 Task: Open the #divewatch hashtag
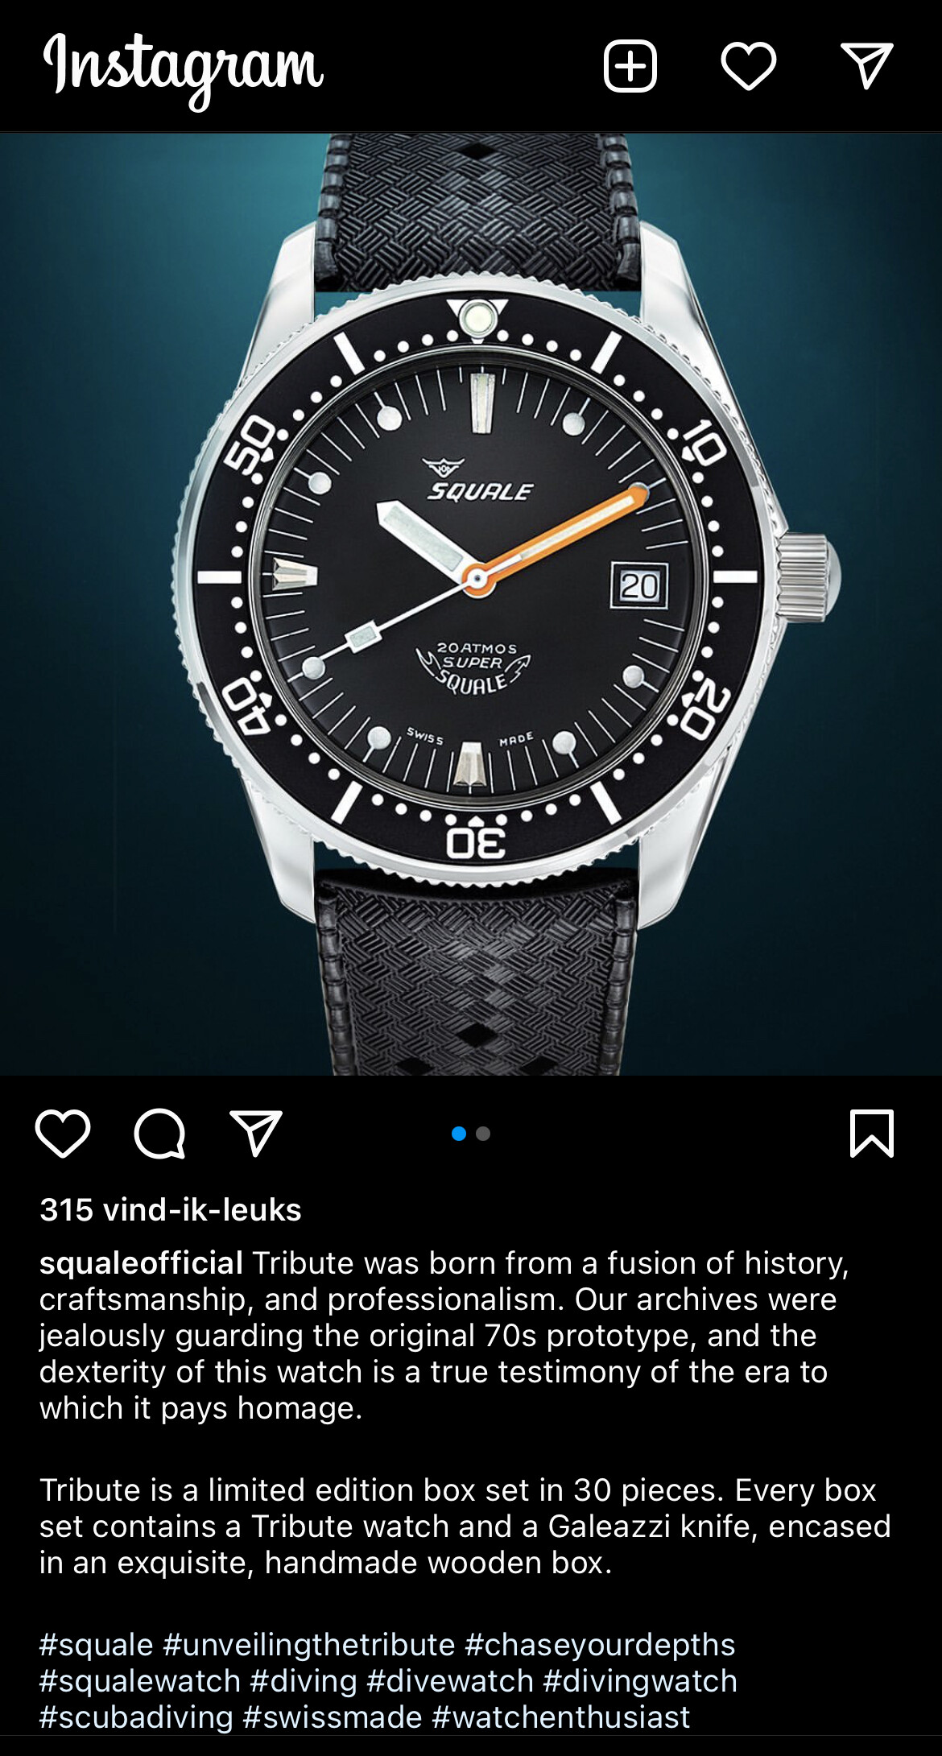click(450, 1681)
